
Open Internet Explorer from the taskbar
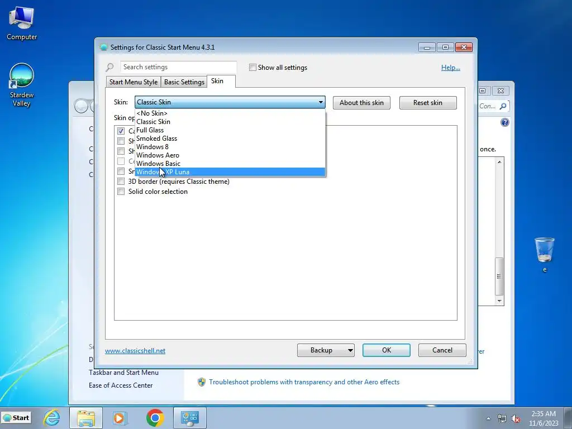(x=52, y=417)
